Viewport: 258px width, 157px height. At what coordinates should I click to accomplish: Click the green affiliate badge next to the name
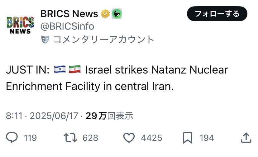117,14
